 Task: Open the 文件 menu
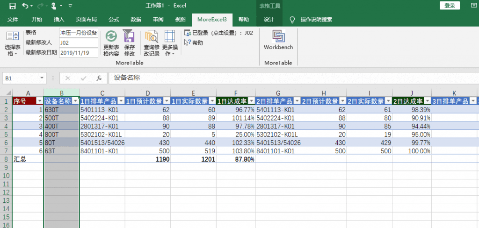click(13, 20)
